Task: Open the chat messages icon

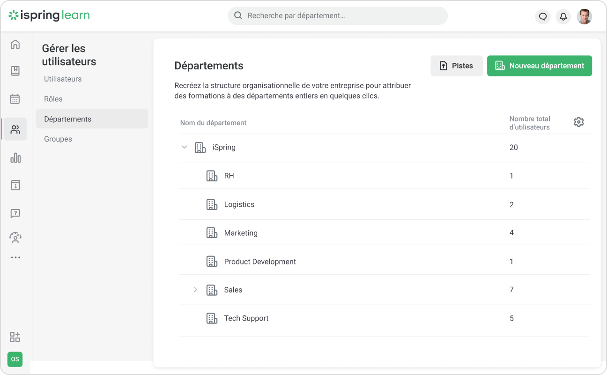Action: [543, 16]
